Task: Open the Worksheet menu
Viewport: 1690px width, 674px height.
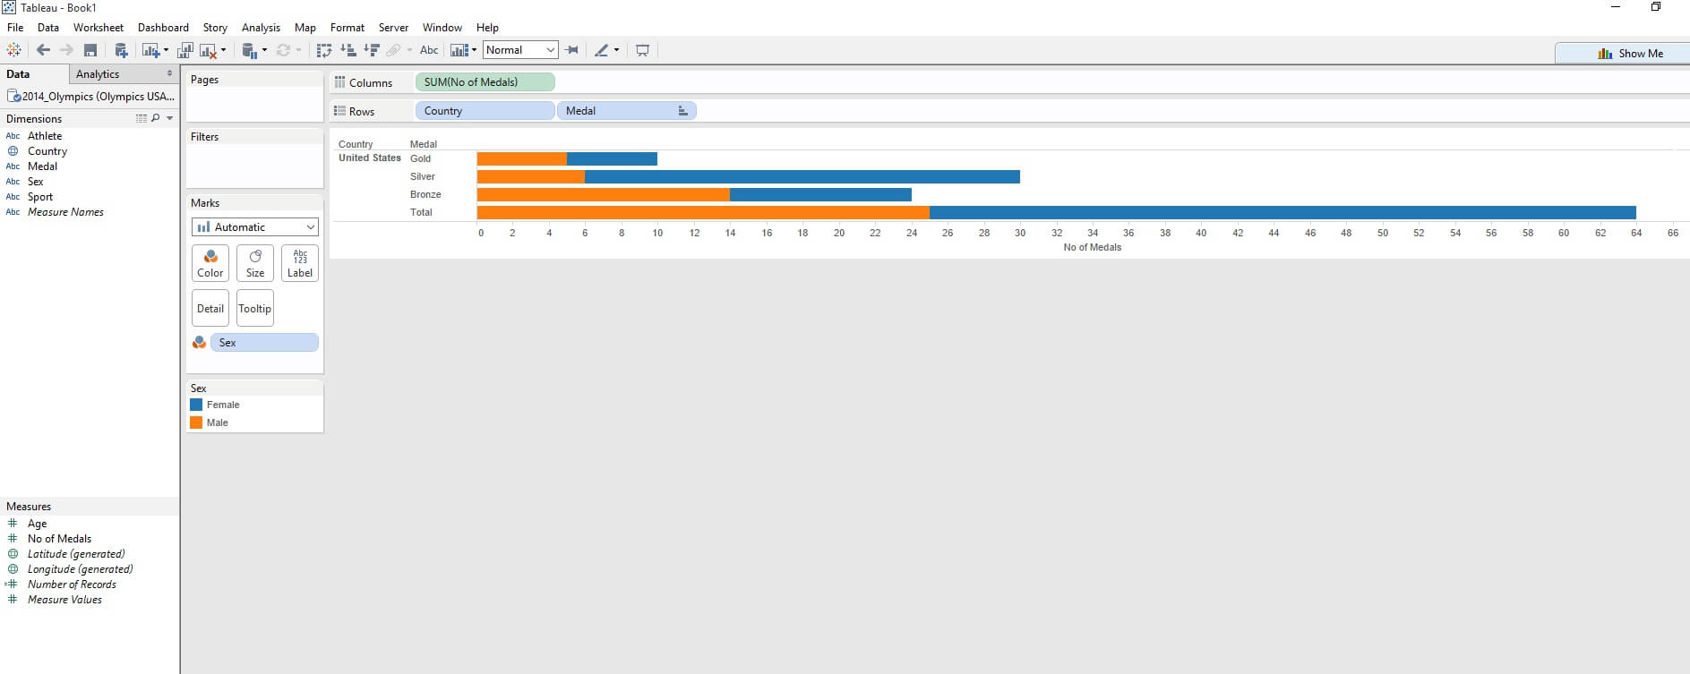Action: click(x=99, y=28)
